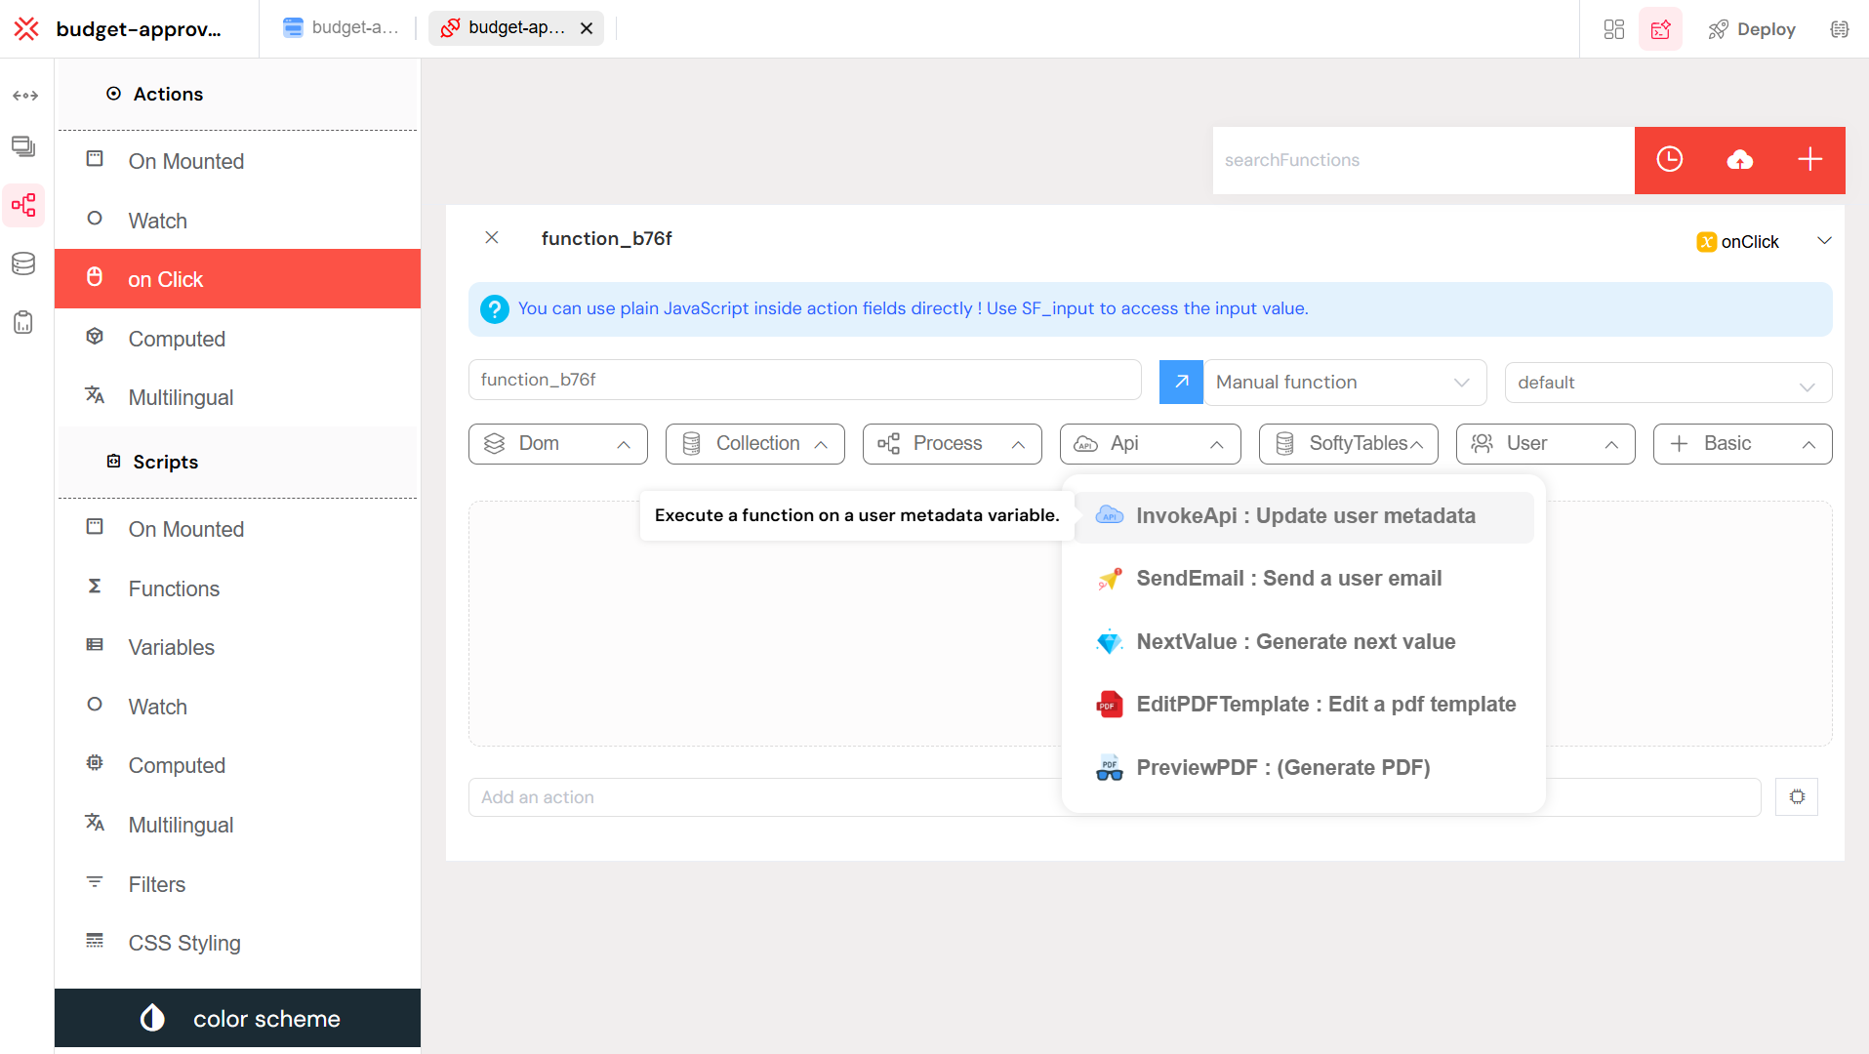
Task: Expand the Collection actions dropdown
Action: point(754,444)
